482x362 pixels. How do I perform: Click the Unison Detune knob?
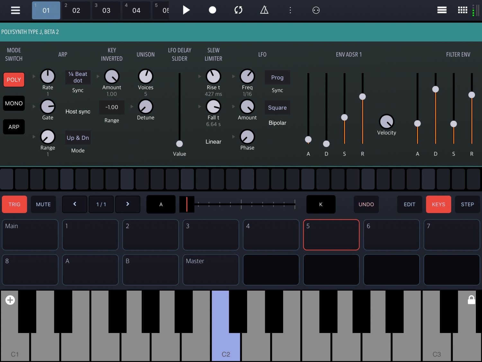coord(146,107)
